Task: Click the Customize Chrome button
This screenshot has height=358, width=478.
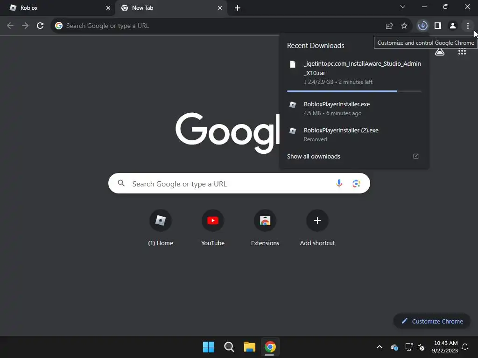Action: 432,321
